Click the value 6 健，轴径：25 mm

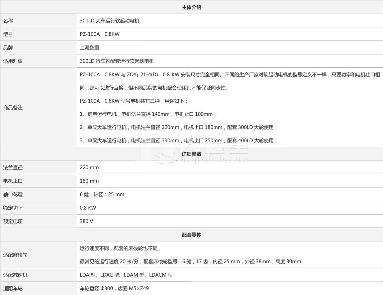(x=102, y=194)
